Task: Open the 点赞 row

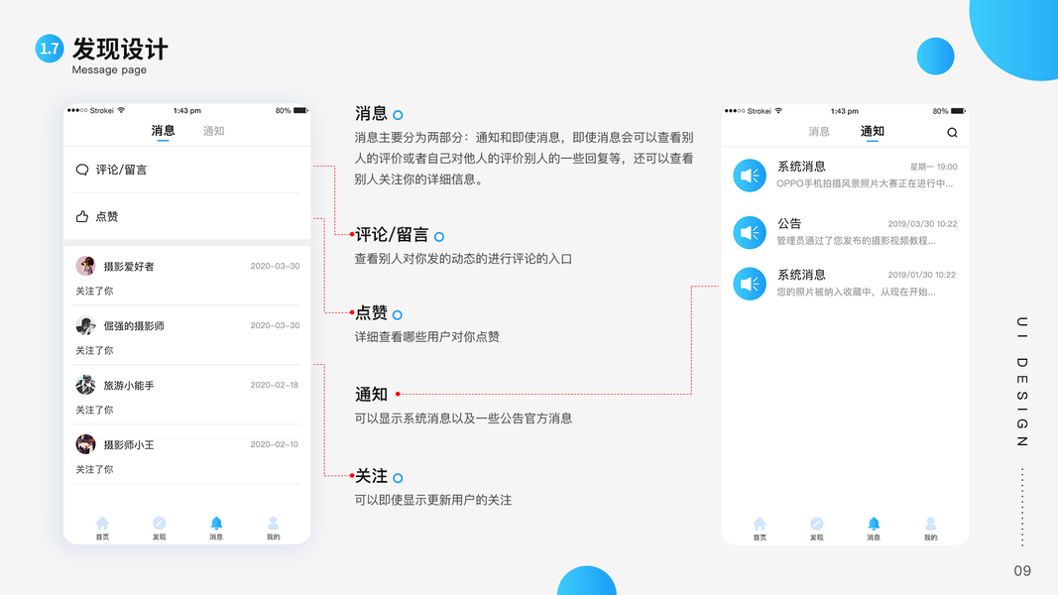Action: pyautogui.click(x=186, y=216)
